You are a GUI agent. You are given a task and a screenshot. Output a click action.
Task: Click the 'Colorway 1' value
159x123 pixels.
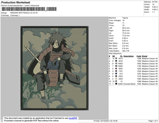[x=15, y=15]
